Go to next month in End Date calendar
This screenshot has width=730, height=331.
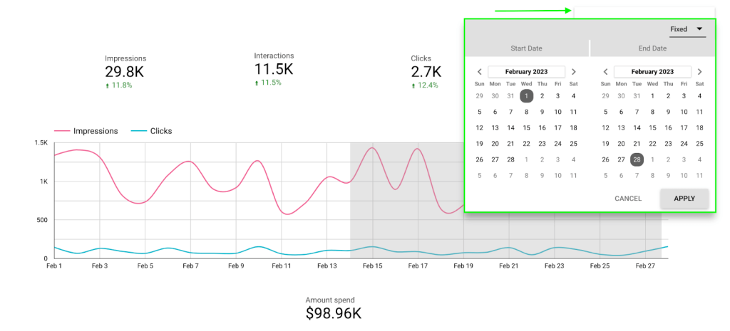tap(699, 72)
